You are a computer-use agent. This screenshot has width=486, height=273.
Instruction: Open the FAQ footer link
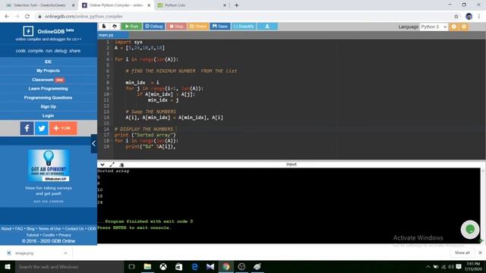pyautogui.click(x=19, y=229)
